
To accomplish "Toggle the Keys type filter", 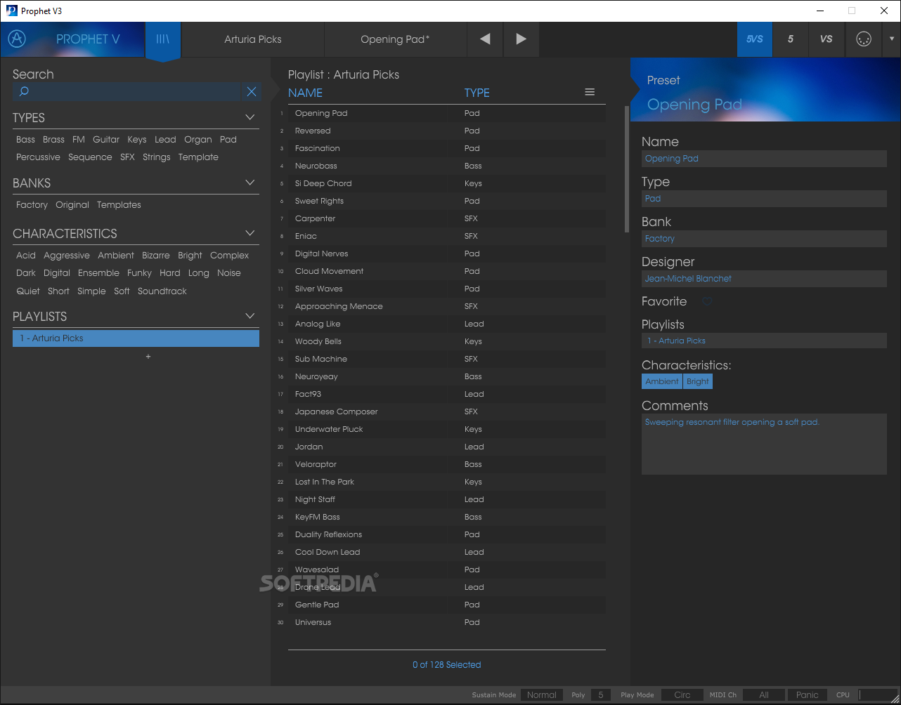I will [137, 139].
